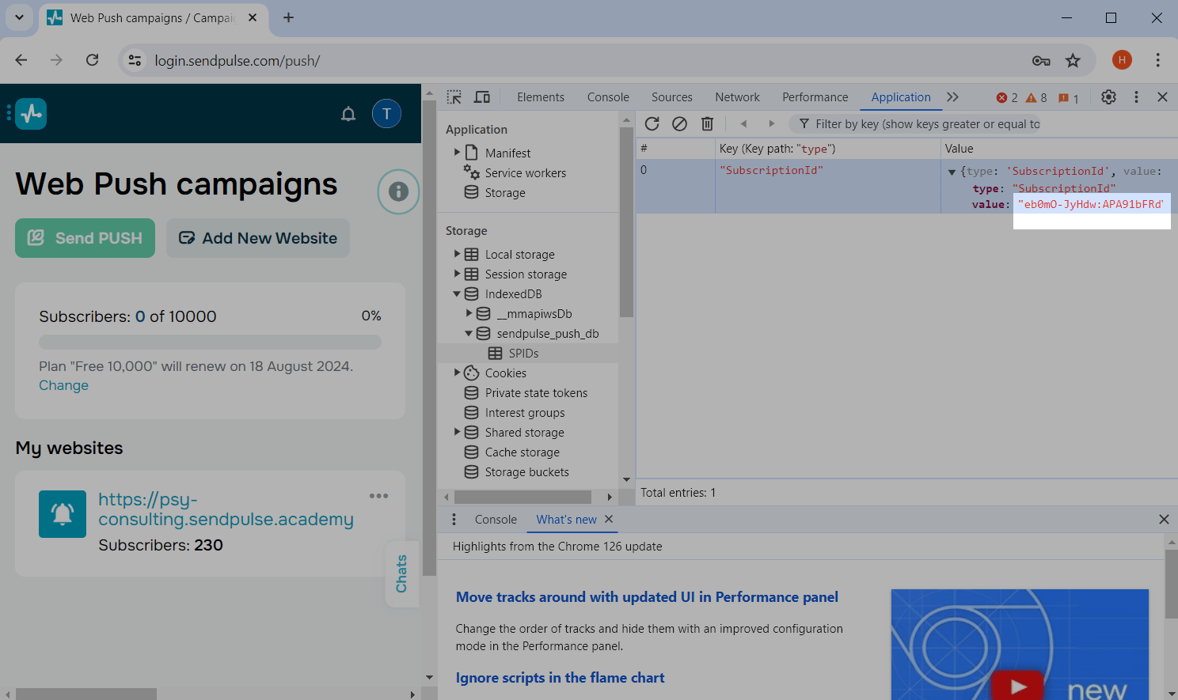The width and height of the screenshot is (1178, 700).
Task: Close the DevTools drawer
Action: [1164, 520]
